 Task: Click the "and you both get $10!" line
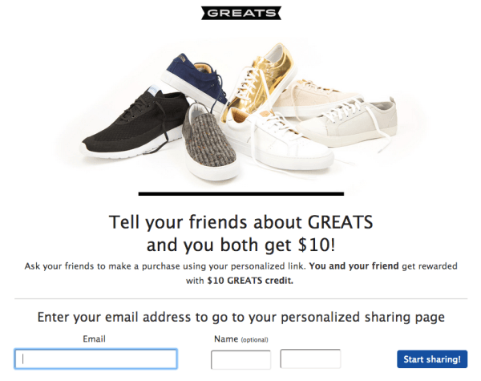pos(240,244)
